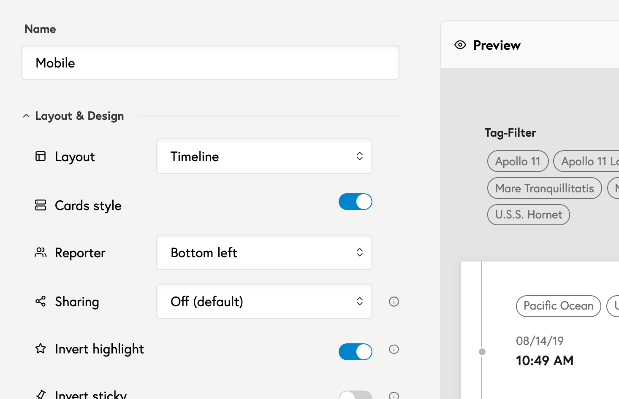The width and height of the screenshot is (619, 399).
Task: Select the Apollo 11 tag filter
Action: pos(518,162)
